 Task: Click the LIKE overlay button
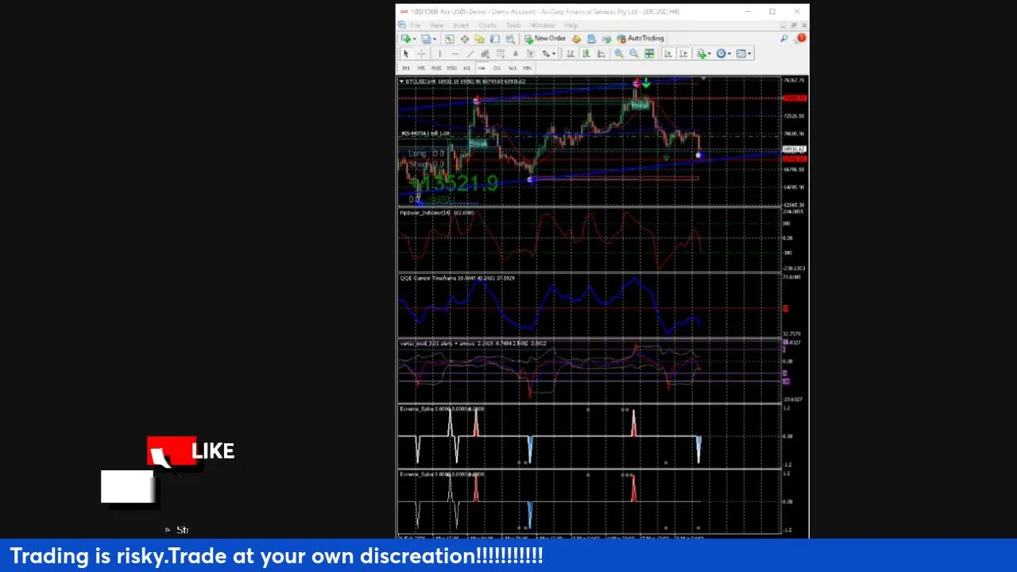[x=191, y=451]
